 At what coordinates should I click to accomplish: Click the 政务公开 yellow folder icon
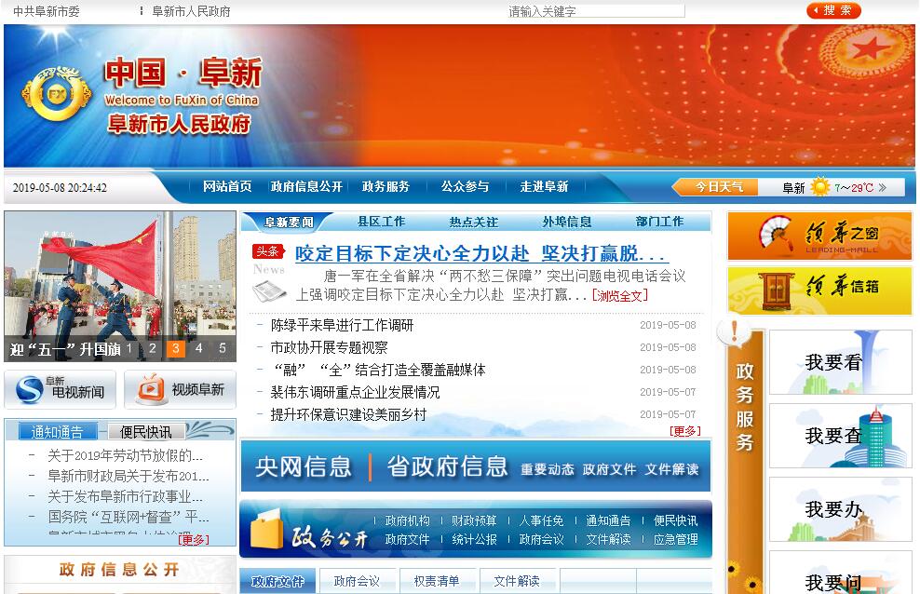pyautogui.click(x=265, y=532)
